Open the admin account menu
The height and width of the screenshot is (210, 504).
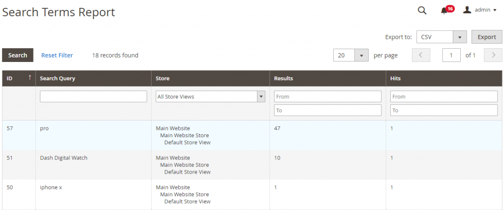point(481,10)
